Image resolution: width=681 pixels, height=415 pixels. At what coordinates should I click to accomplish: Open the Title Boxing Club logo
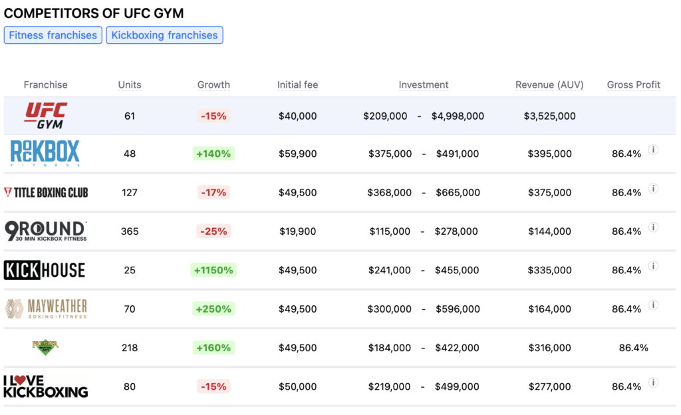(x=46, y=192)
